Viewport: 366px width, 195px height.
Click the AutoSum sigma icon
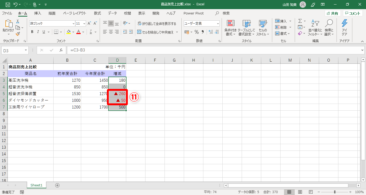click(x=300, y=21)
